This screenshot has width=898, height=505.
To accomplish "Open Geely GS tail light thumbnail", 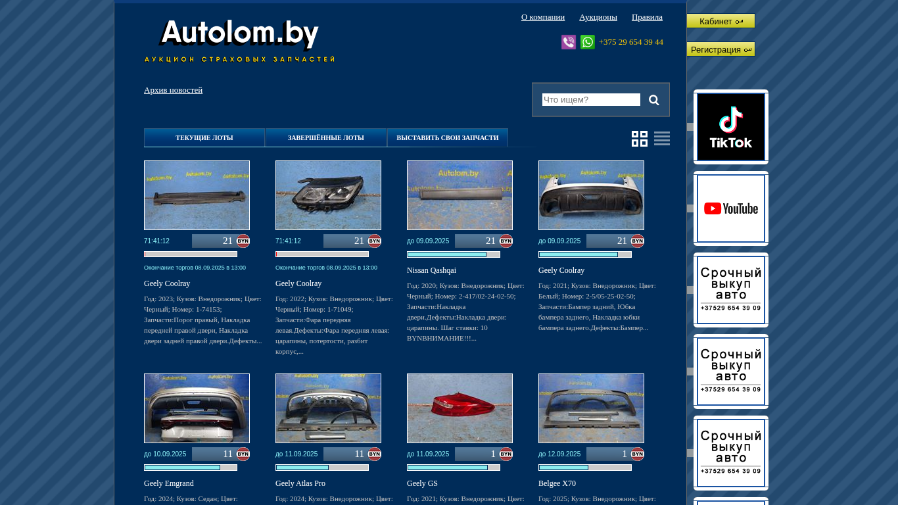I will point(460,408).
